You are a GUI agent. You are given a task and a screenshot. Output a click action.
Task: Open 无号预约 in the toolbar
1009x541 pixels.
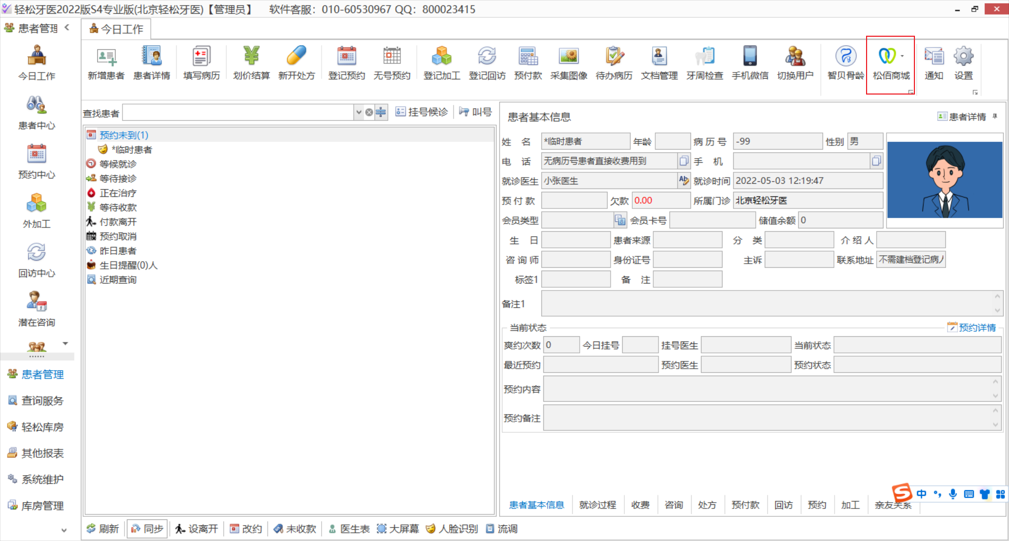click(x=392, y=63)
